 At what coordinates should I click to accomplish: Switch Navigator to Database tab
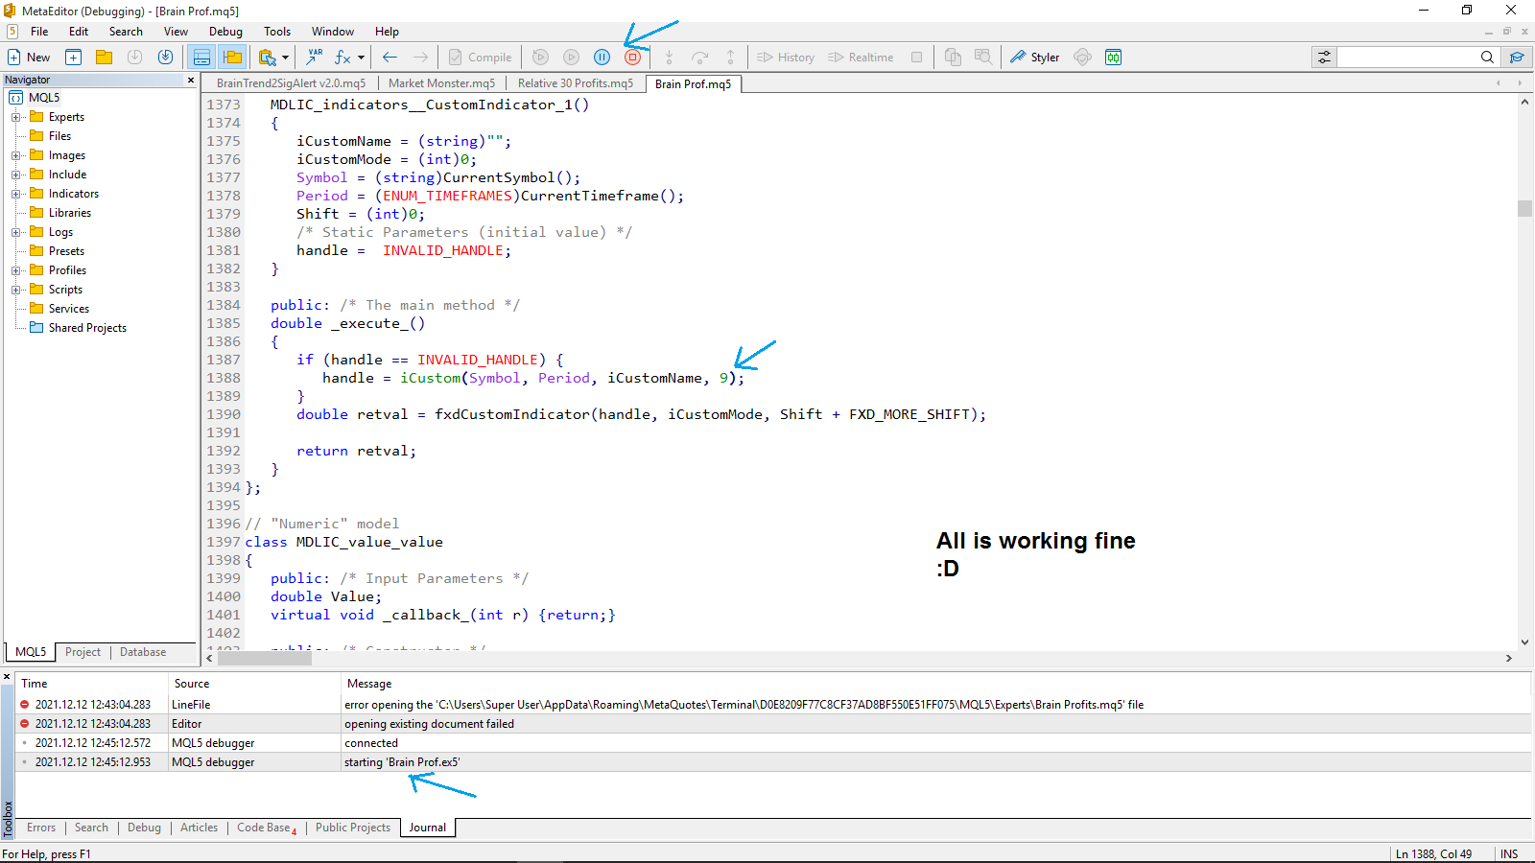point(143,652)
